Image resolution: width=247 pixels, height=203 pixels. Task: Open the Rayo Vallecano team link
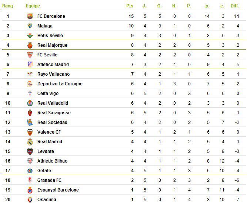(53, 74)
